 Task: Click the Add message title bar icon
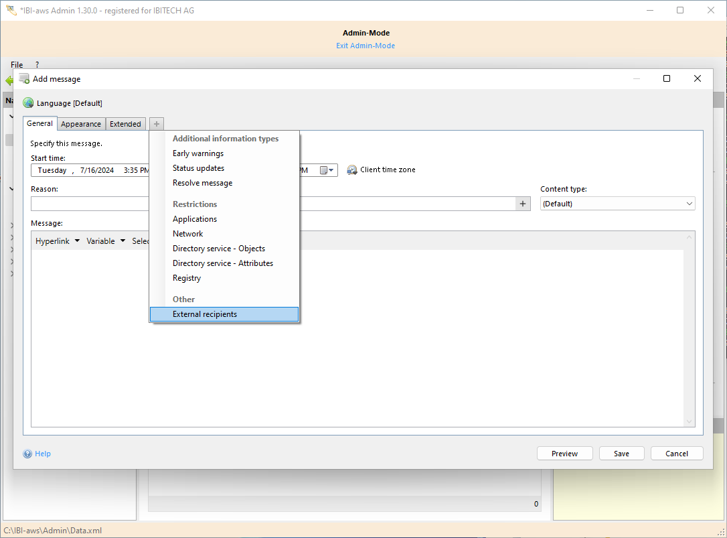pos(24,79)
